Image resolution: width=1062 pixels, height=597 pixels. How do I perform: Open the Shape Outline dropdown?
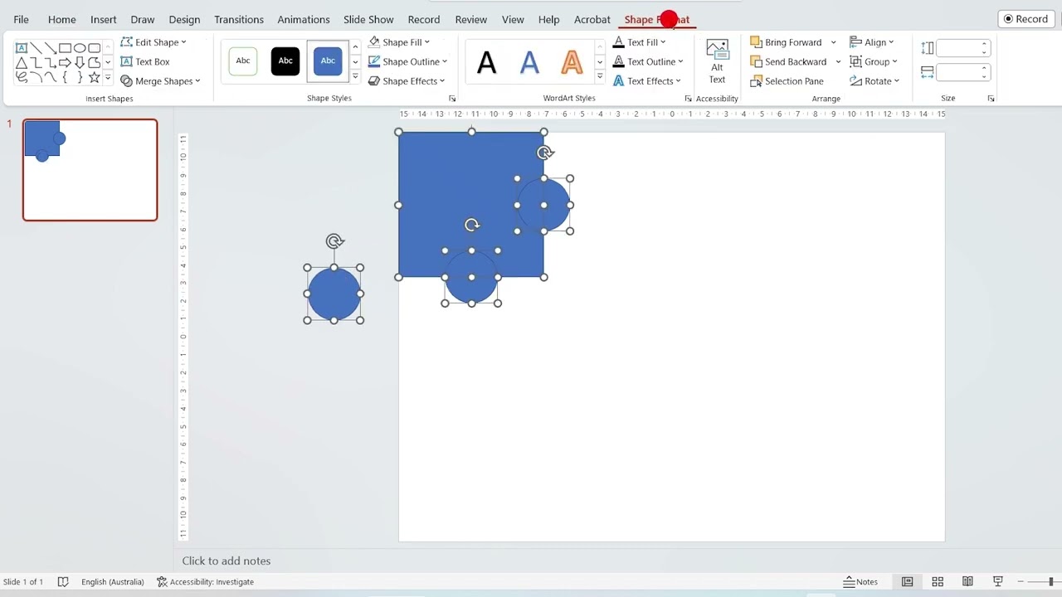407,61
